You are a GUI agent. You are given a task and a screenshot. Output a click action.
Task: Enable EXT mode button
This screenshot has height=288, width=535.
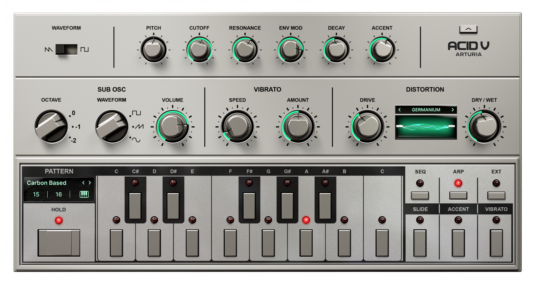[496, 195]
